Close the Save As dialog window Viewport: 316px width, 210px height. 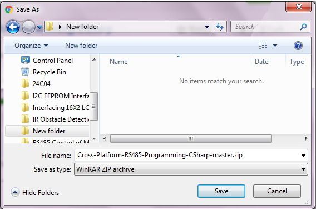pos(298,7)
